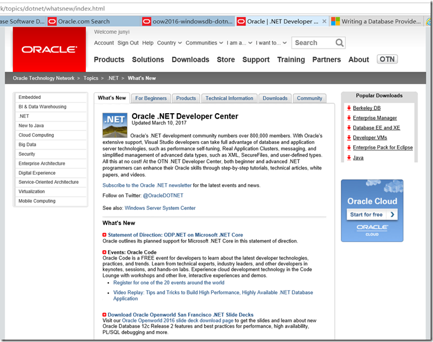Expand the Country dropdown
433x342 pixels.
tap(169, 43)
